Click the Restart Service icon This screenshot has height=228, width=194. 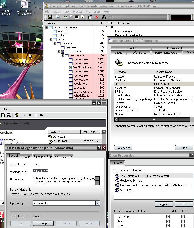41,115
